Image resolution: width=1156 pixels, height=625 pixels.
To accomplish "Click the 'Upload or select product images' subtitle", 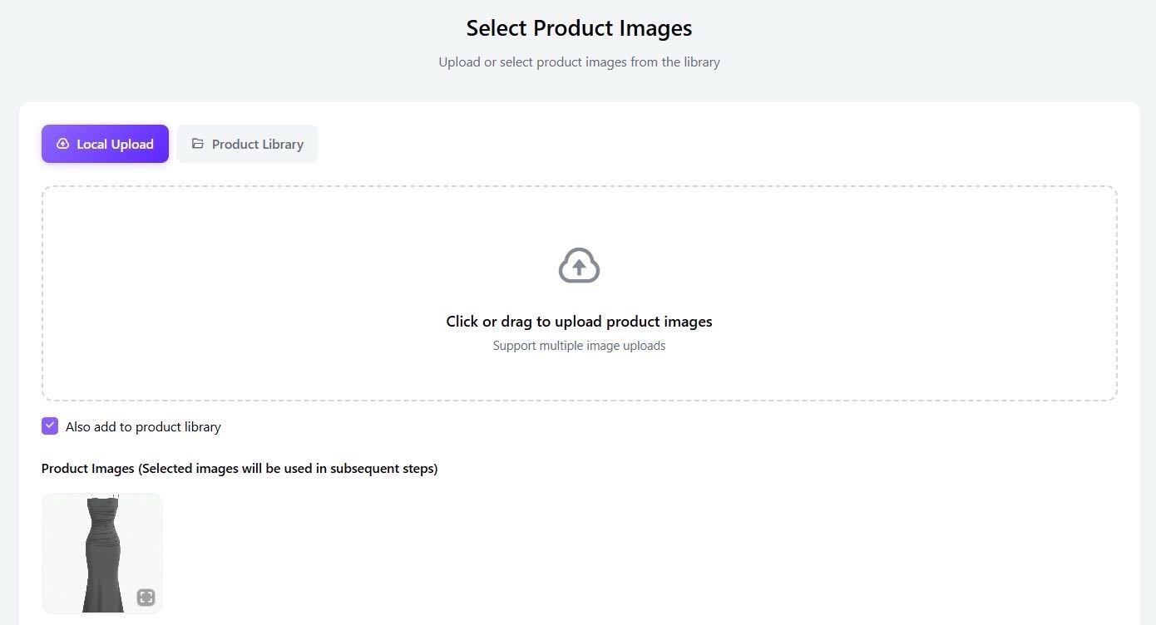I will 579,62.
